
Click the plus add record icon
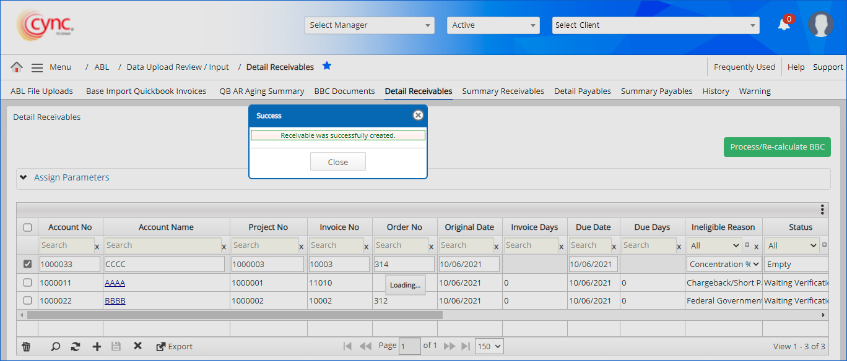tap(97, 347)
